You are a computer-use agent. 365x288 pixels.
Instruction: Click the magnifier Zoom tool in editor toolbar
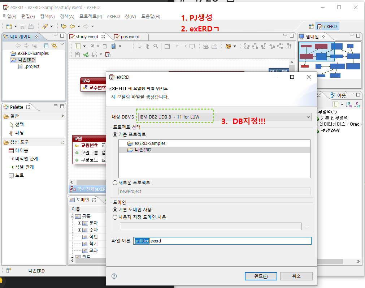click(x=156, y=46)
